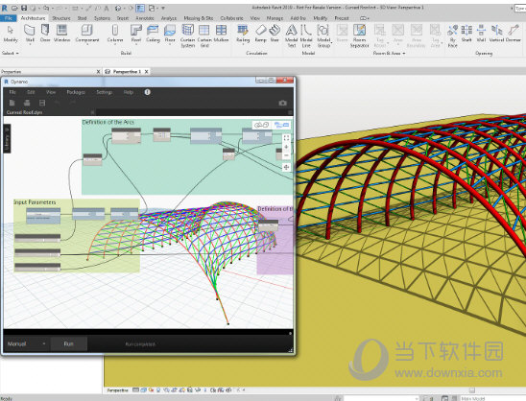Click Dynamo zoom to fit button
Image resolution: width=526 pixels, height=401 pixels.
click(x=286, y=138)
